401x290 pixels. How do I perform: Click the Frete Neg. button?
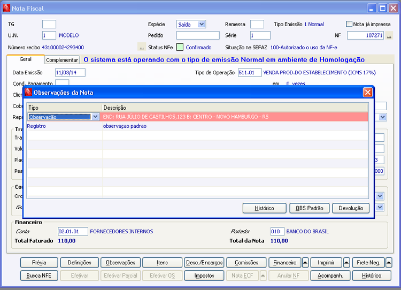pos(368,263)
